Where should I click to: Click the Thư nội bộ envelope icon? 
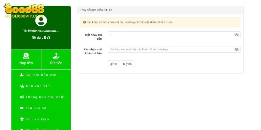tap(22, 108)
